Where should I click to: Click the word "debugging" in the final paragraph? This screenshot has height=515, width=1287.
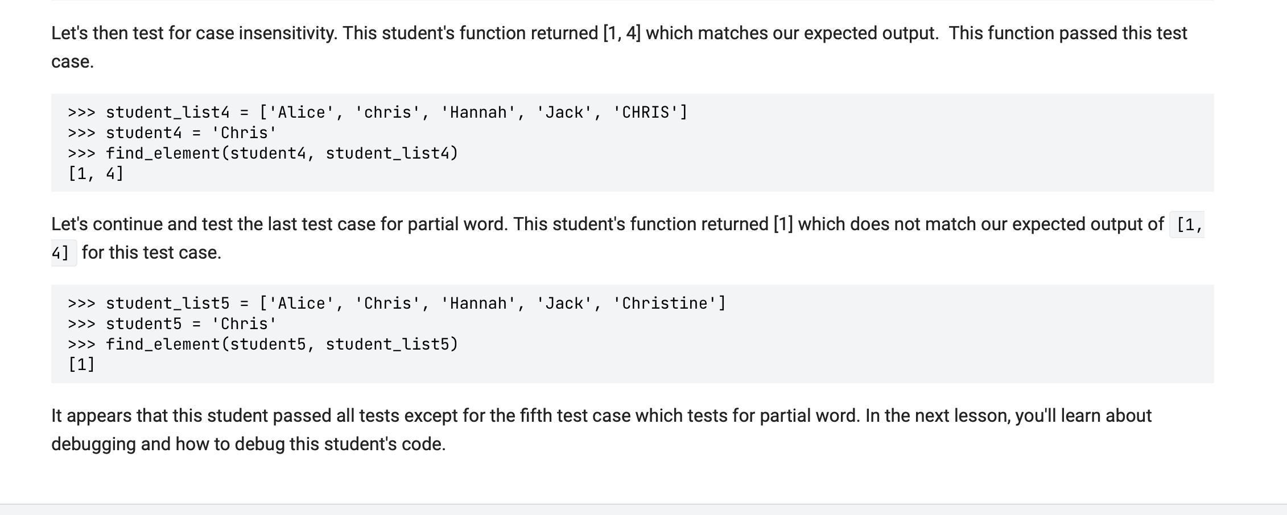pyautogui.click(x=93, y=444)
